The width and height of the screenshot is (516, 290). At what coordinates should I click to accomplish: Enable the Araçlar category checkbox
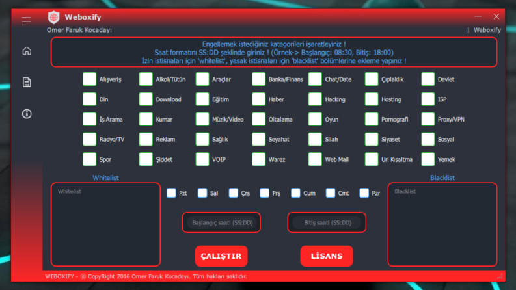coord(202,79)
